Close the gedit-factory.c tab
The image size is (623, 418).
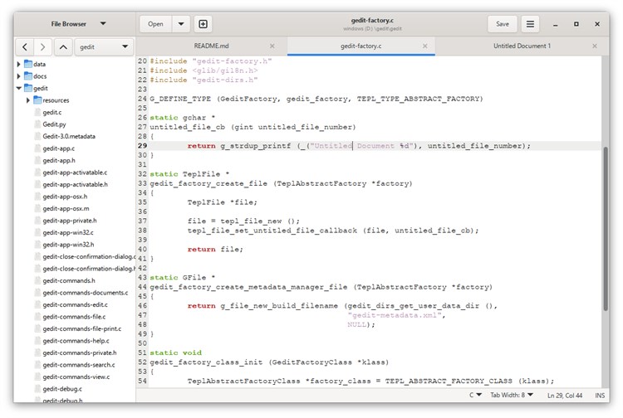tap(424, 46)
